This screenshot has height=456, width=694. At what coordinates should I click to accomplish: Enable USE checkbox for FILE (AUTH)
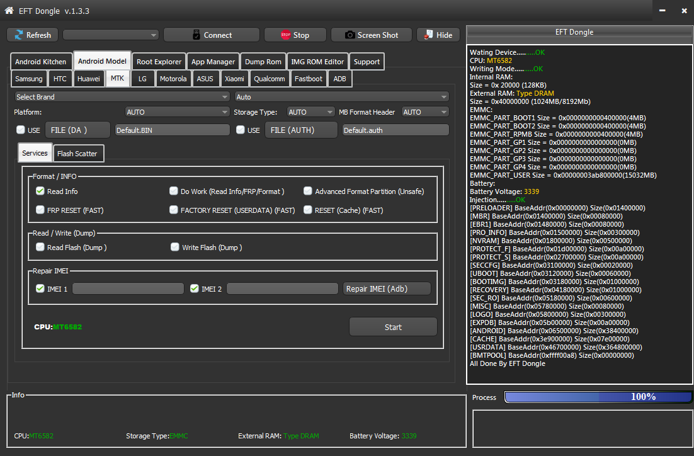click(241, 130)
